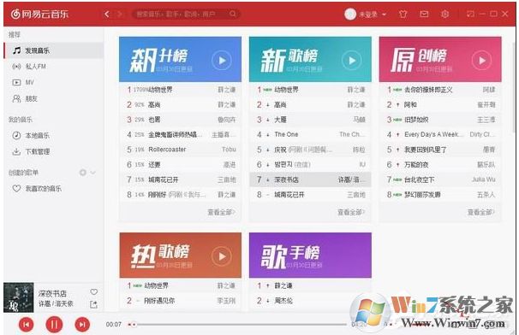The image size is (519, 335).
Task: Open the now playing album cover
Action: 19,297
